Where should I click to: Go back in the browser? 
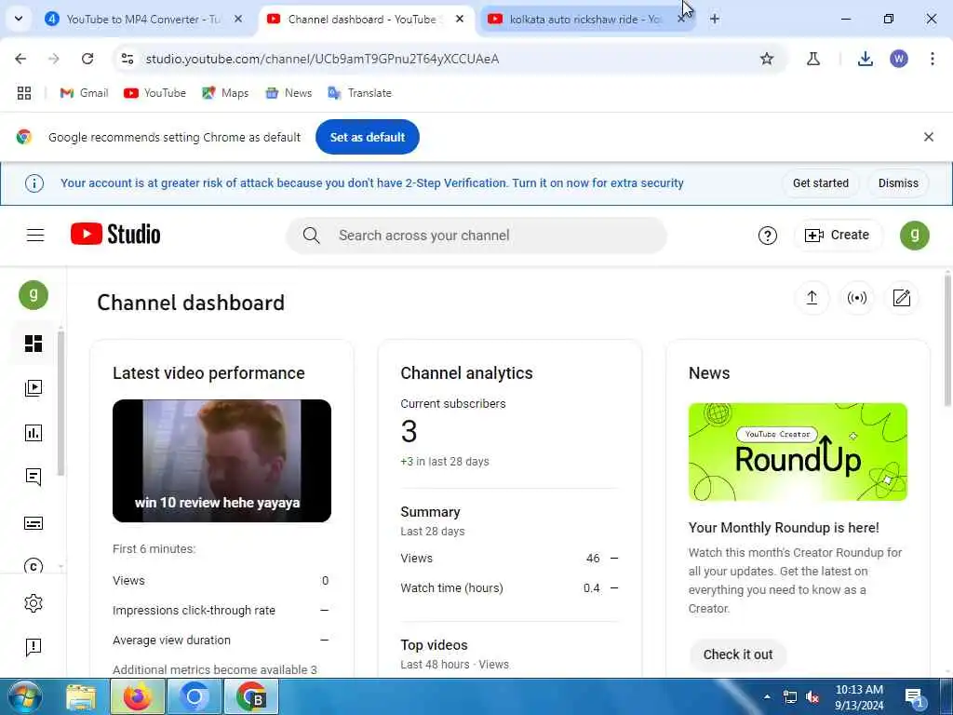click(20, 59)
